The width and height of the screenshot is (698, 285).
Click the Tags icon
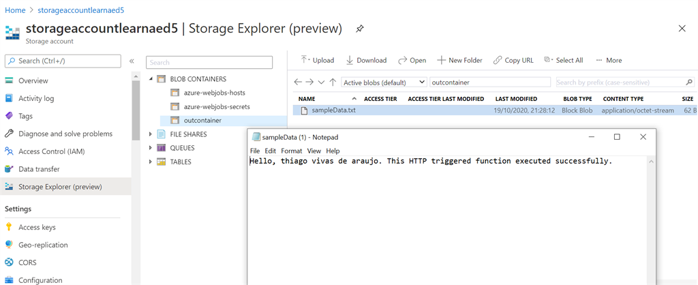pos(9,116)
